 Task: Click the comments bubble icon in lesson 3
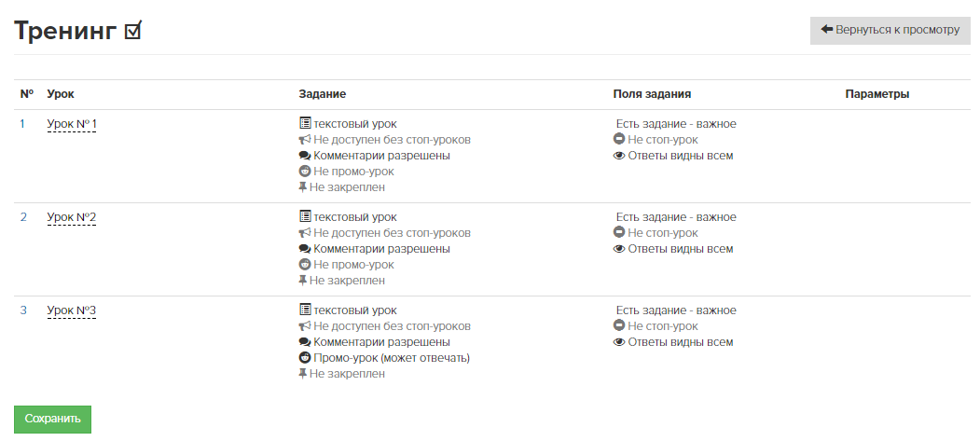[x=305, y=342]
